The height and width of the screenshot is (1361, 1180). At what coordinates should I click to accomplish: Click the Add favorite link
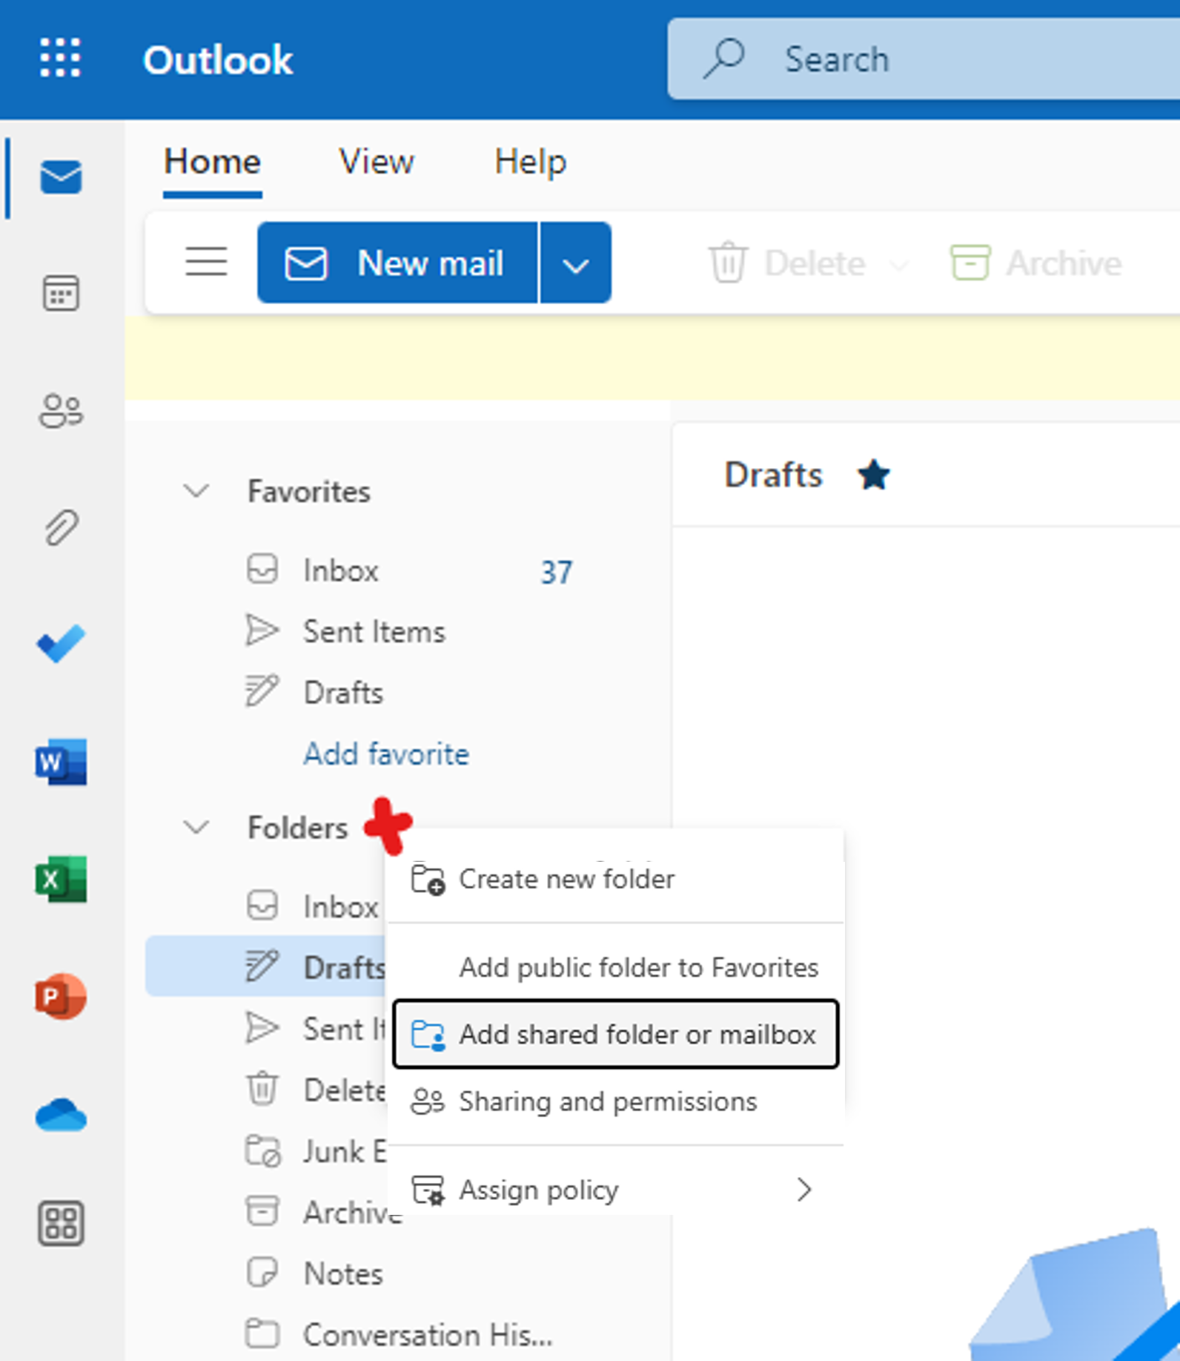click(386, 754)
